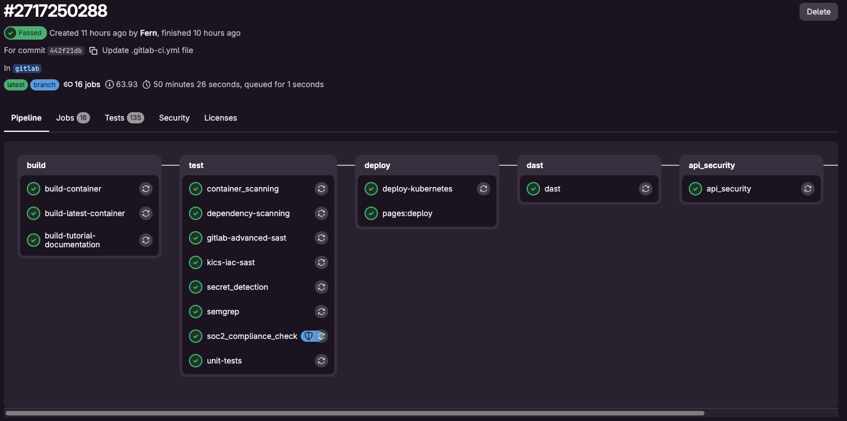Switch to the Pipeline tab
Image resolution: width=847 pixels, height=421 pixels.
pyautogui.click(x=26, y=118)
